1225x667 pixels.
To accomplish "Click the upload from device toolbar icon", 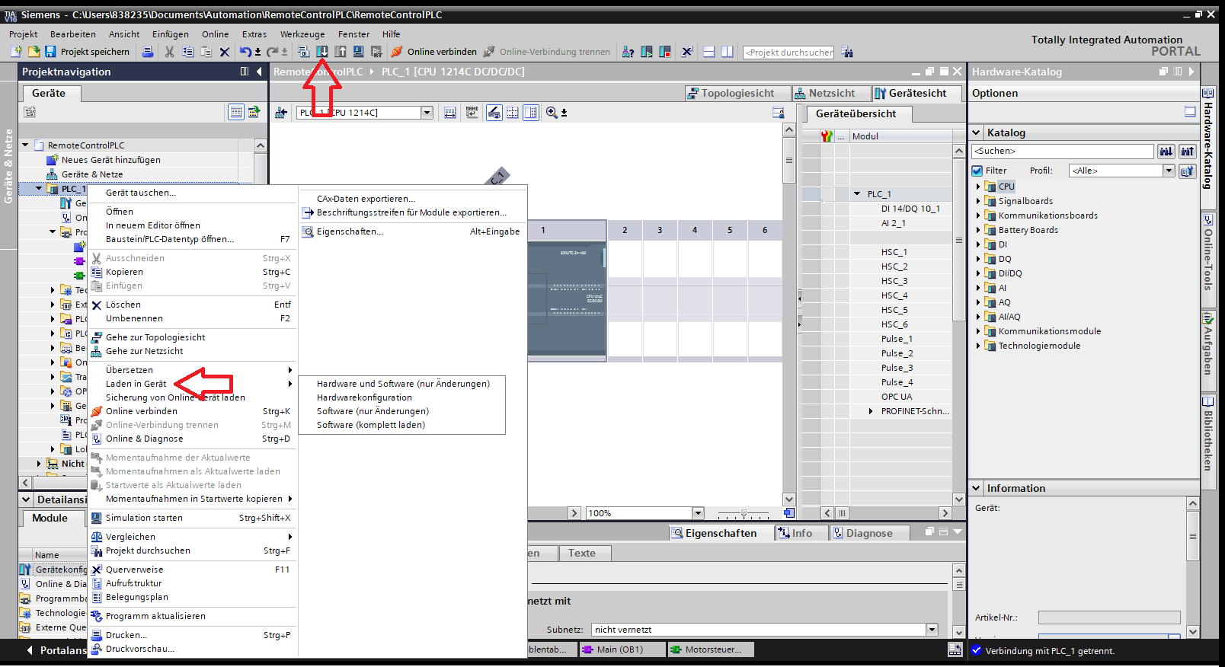I will click(x=341, y=52).
